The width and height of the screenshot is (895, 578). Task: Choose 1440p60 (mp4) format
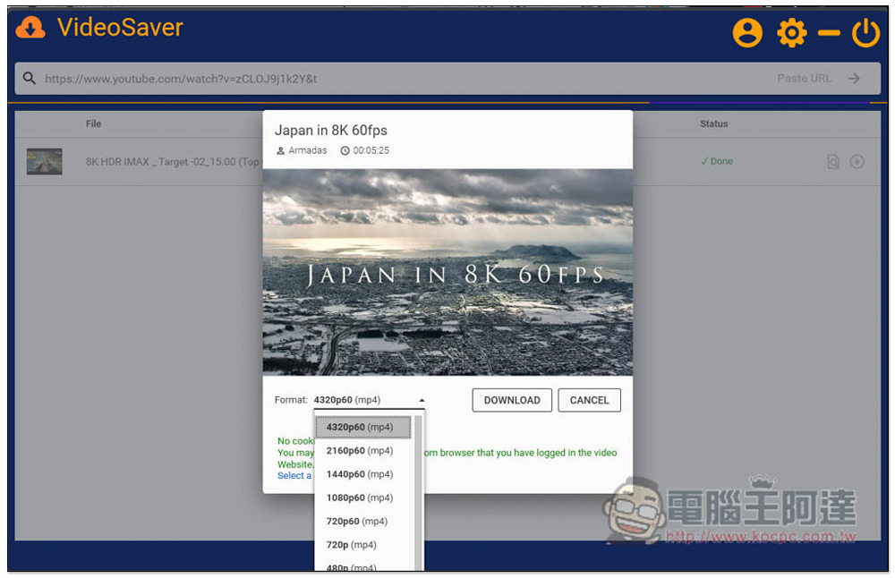tap(363, 474)
